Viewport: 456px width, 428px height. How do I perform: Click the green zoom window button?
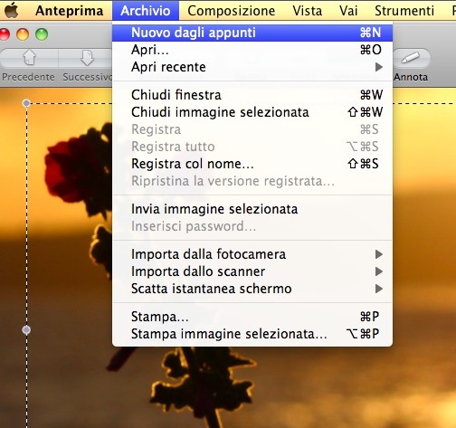pyautogui.click(x=42, y=34)
